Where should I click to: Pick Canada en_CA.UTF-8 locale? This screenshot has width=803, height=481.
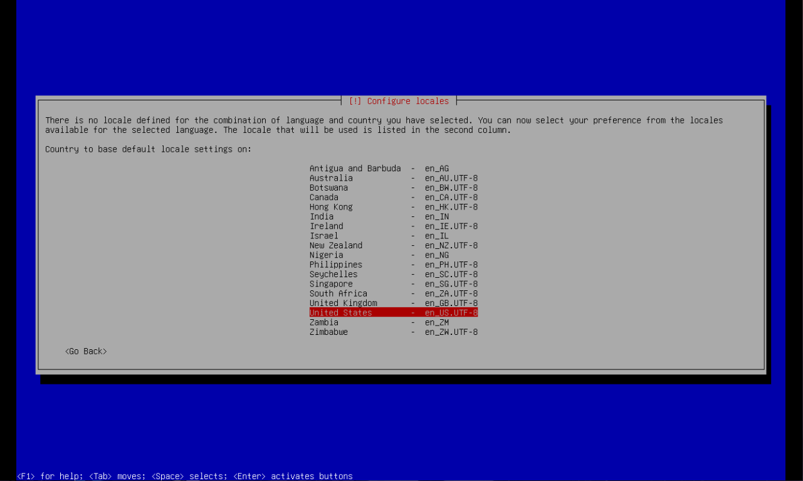pos(393,198)
